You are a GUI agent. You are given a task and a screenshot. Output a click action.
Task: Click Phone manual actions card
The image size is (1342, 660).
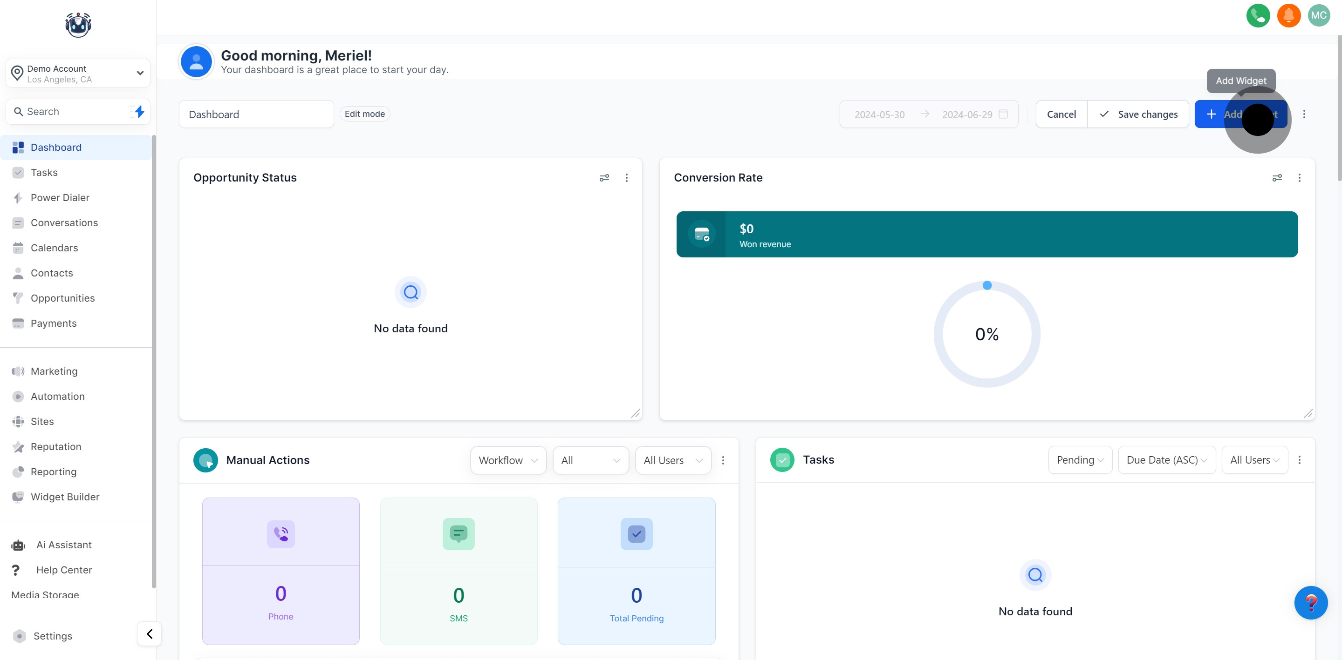coord(280,571)
